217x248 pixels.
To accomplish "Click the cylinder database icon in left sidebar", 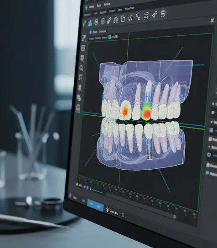I will 80,88.
